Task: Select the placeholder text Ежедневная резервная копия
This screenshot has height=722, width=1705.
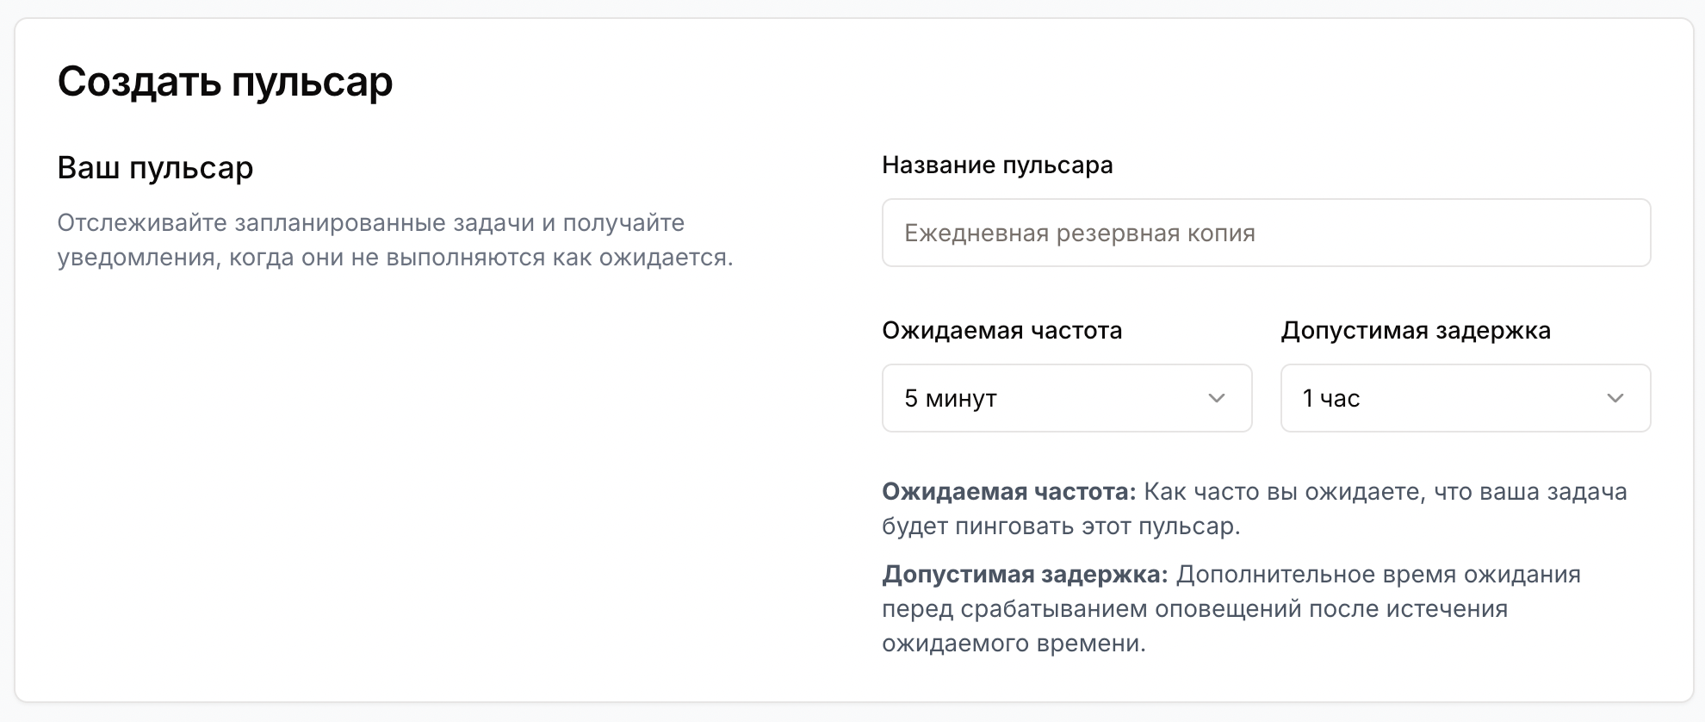Action: (1079, 233)
